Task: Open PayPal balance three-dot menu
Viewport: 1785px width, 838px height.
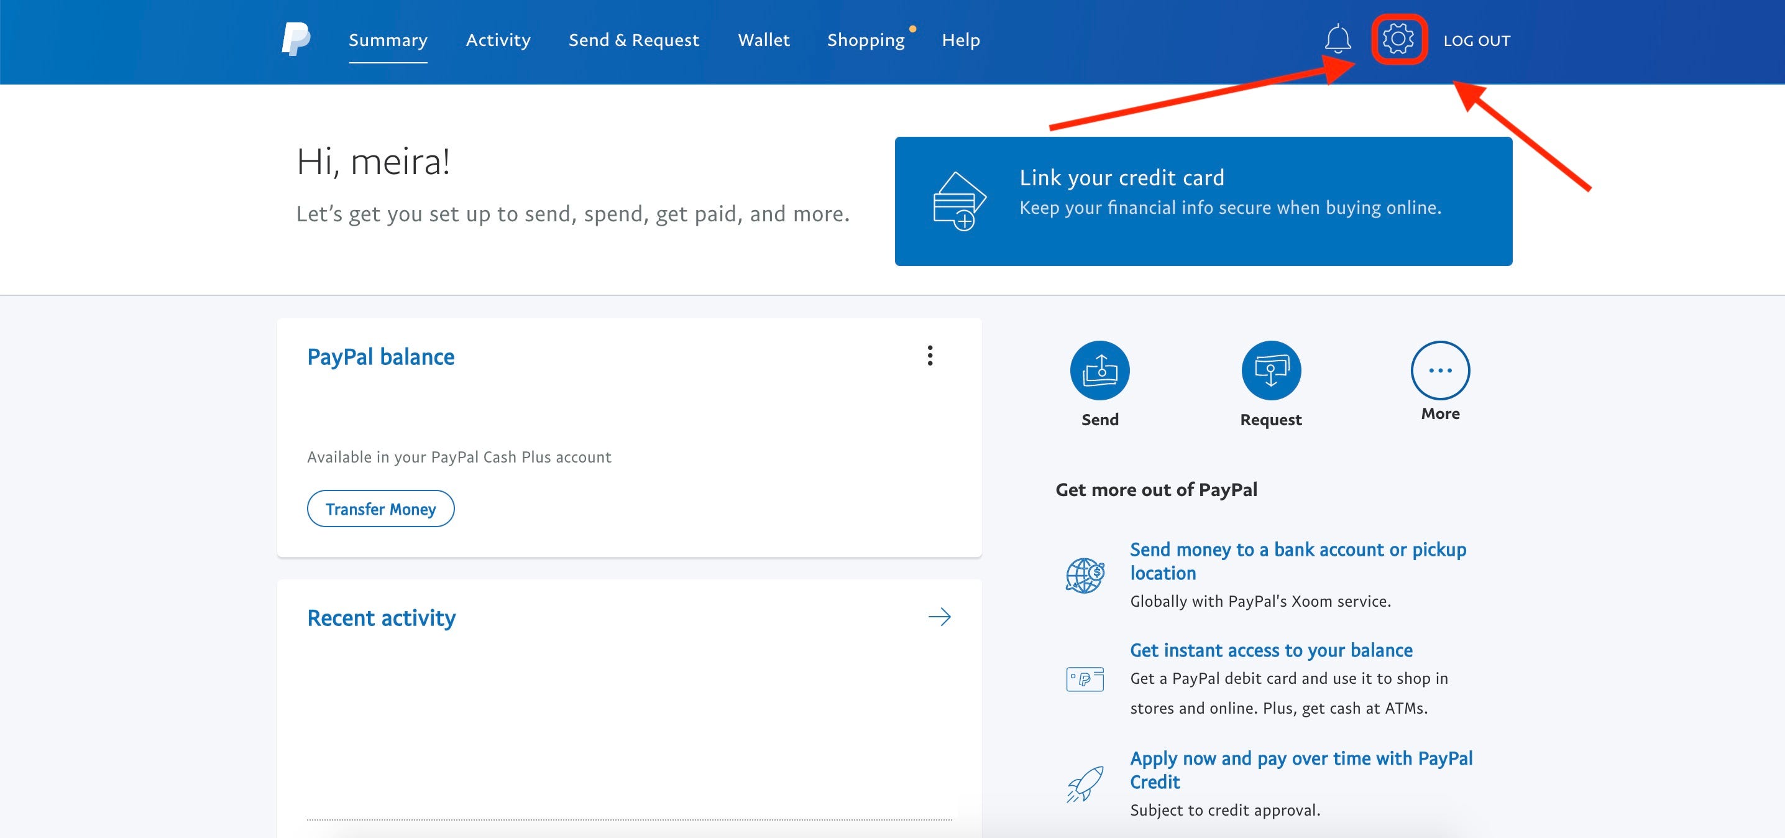Action: tap(930, 356)
